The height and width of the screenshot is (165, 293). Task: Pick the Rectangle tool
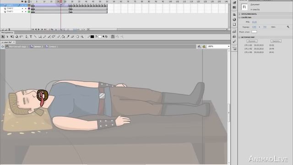(x=40, y=37)
